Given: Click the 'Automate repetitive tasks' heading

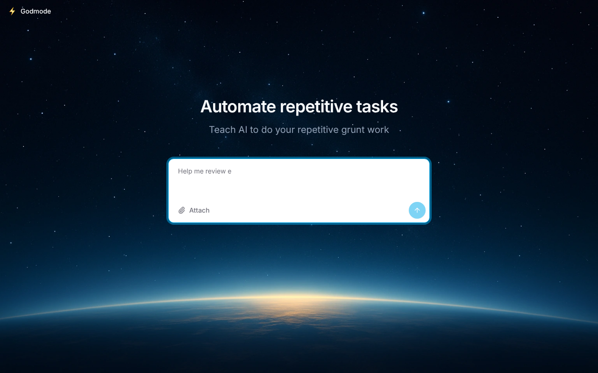Looking at the screenshot, I should click(299, 107).
